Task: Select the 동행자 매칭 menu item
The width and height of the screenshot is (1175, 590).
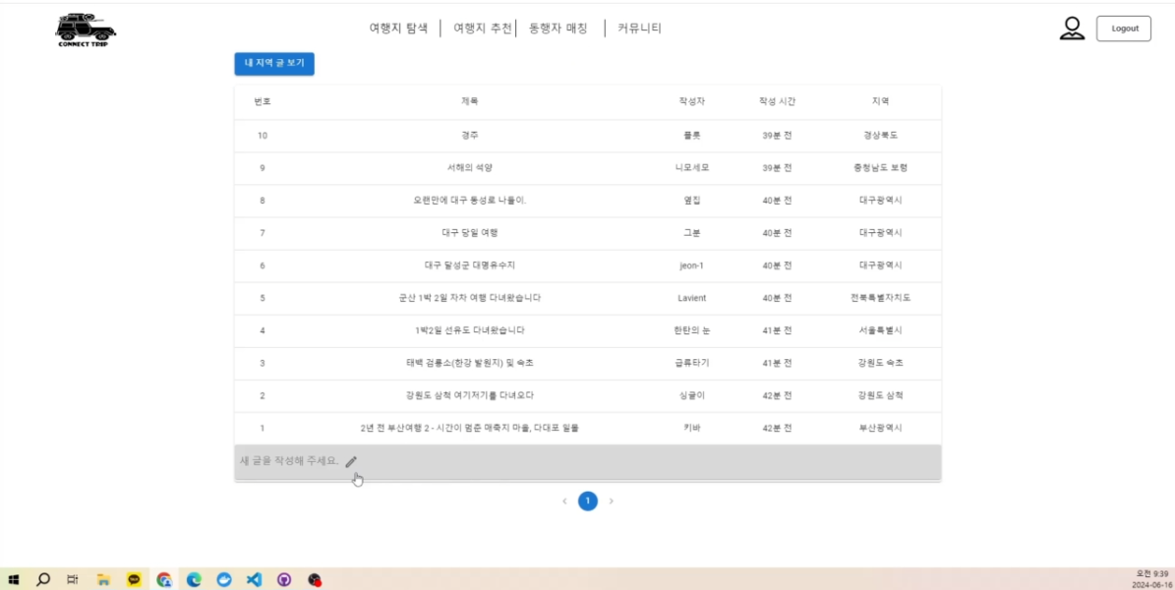Action: pyautogui.click(x=559, y=28)
